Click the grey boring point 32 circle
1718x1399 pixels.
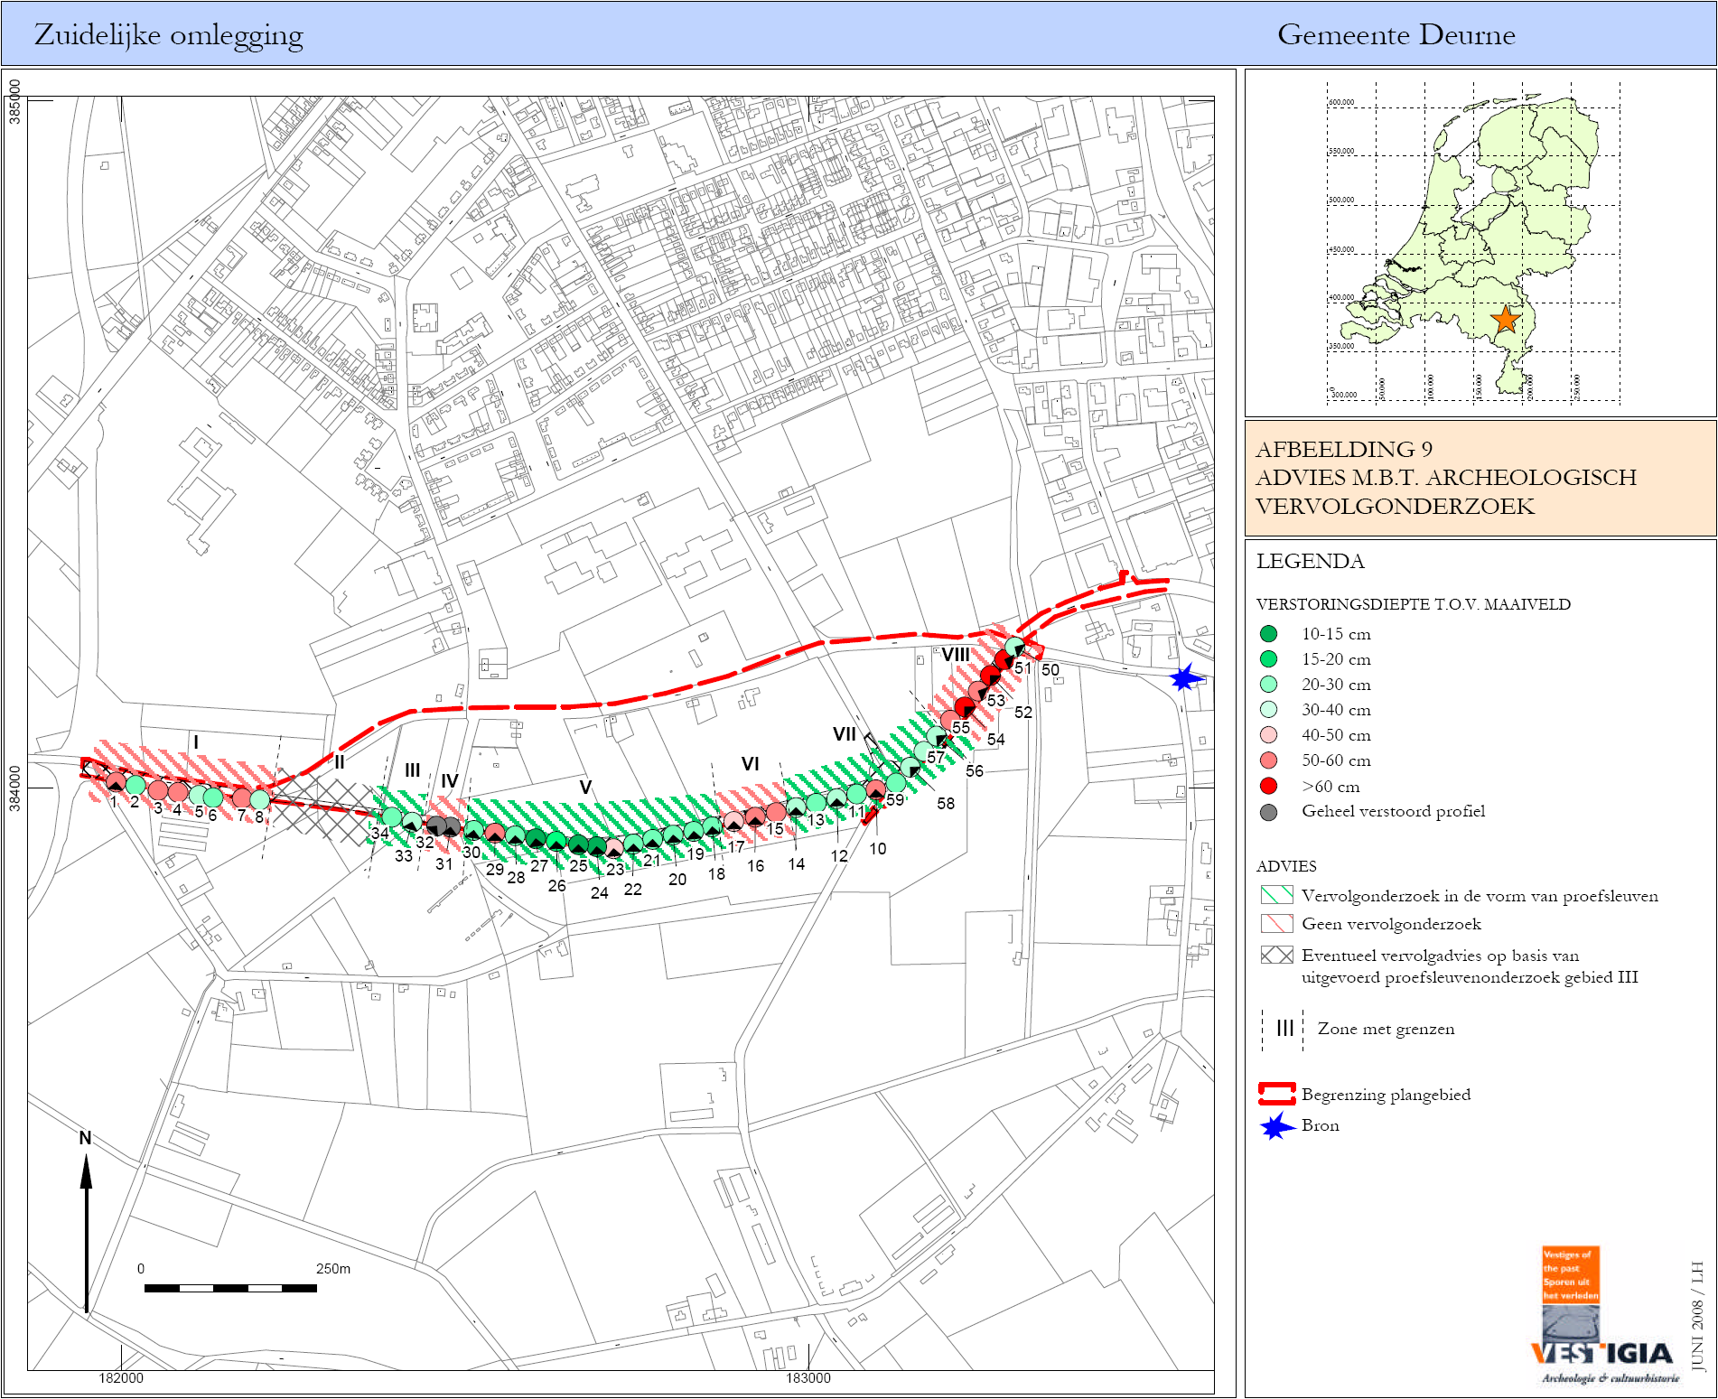click(x=435, y=825)
